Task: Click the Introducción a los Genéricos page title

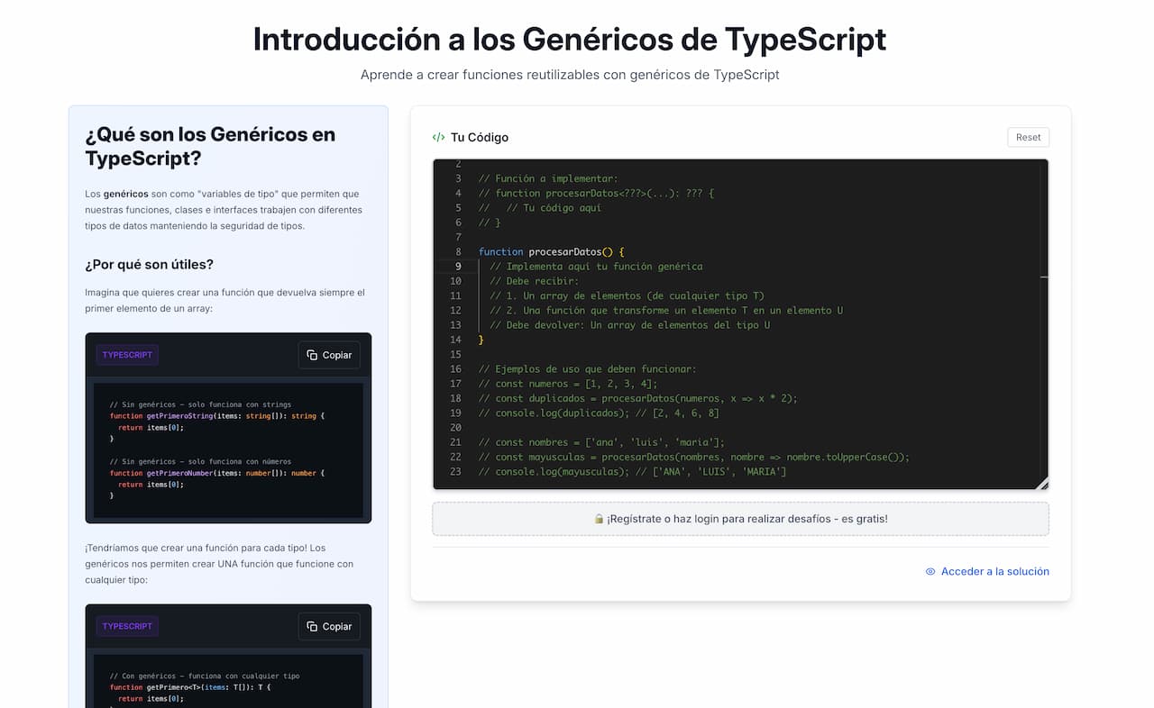Action: 569,40
